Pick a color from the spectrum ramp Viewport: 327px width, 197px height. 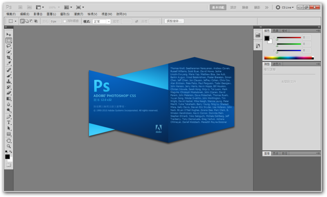click(x=289, y=58)
